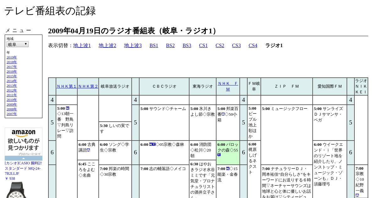
Task: Switch display to CS4
Action: tap(253, 46)
